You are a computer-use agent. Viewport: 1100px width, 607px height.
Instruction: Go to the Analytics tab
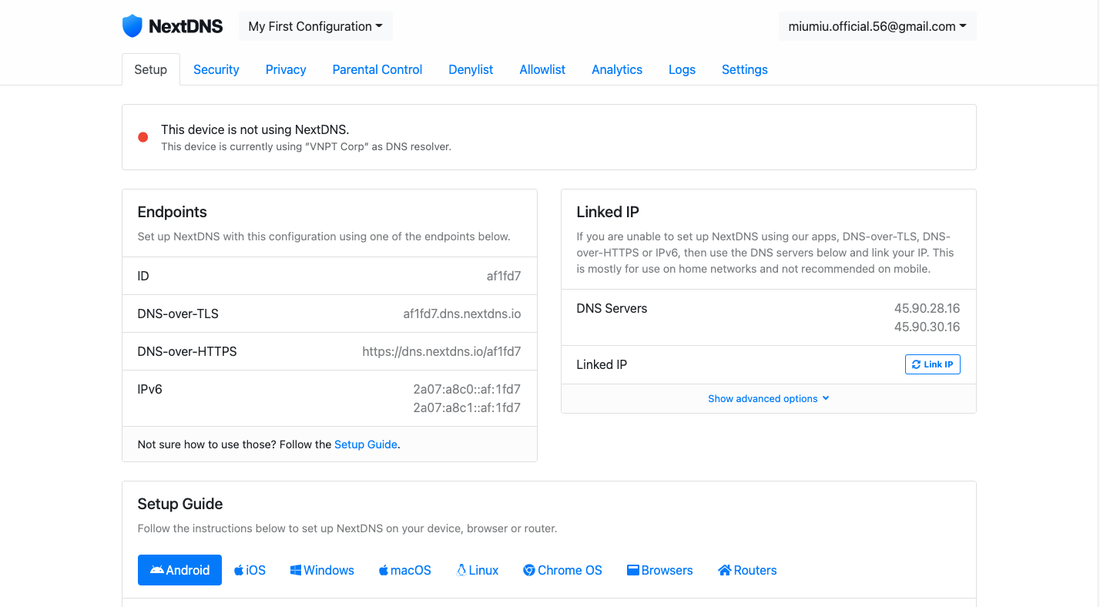tap(616, 69)
